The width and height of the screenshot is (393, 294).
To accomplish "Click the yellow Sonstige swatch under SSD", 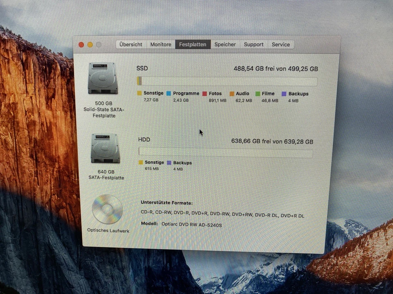I will pyautogui.click(x=140, y=94).
